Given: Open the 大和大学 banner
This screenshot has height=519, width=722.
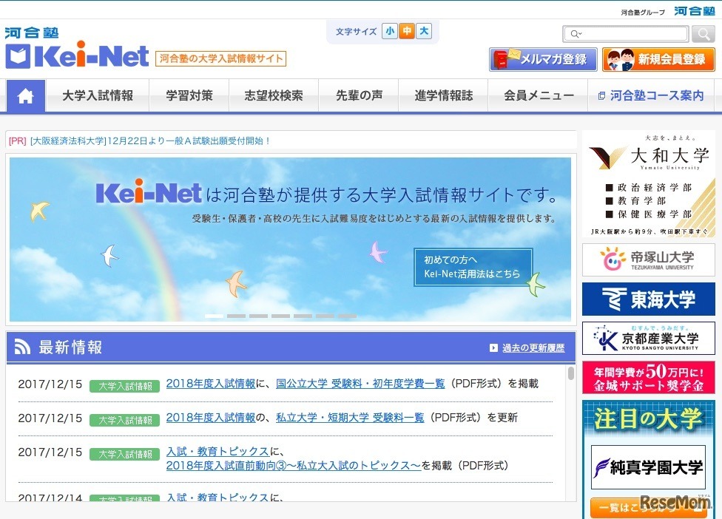Looking at the screenshot, I should [648, 183].
